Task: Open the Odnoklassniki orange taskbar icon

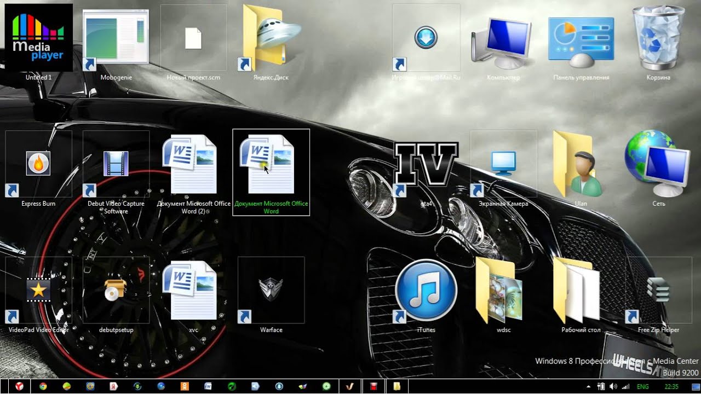Action: coord(184,386)
